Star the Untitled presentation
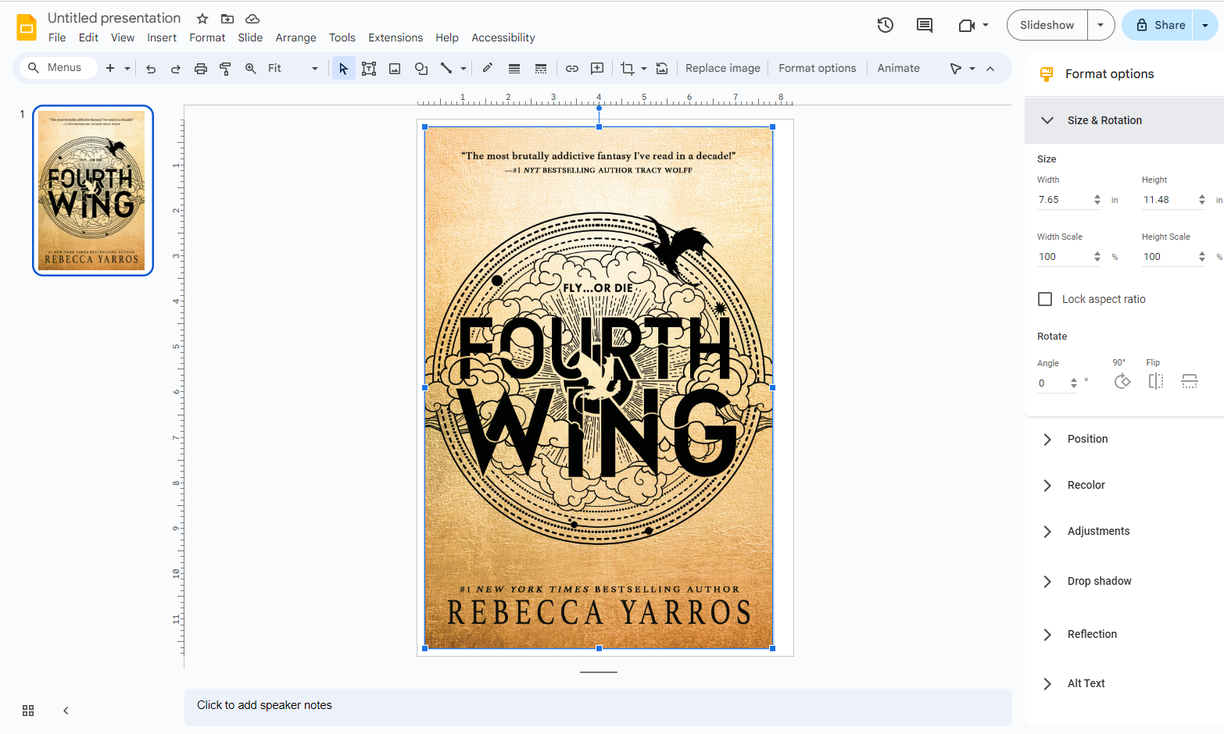This screenshot has width=1224, height=734. tap(202, 19)
